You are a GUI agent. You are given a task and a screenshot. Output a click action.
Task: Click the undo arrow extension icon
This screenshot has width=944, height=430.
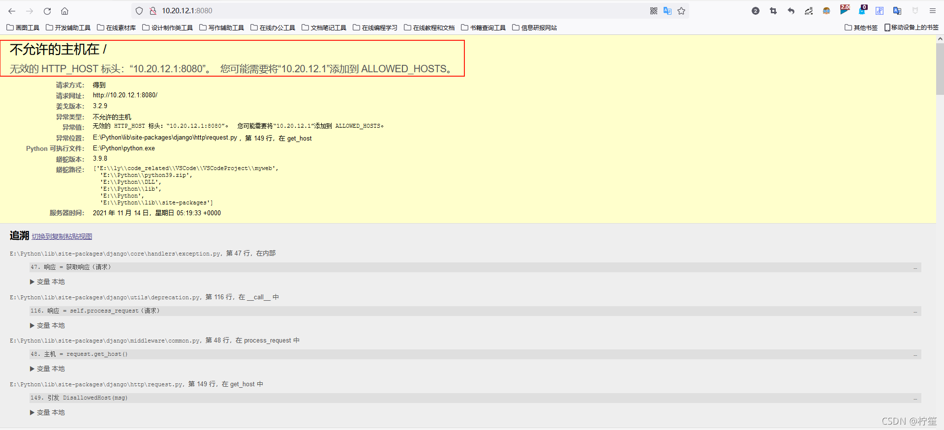[x=791, y=11]
